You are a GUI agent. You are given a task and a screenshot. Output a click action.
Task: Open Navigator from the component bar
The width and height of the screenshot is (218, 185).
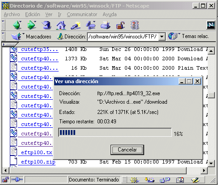pos(134,180)
